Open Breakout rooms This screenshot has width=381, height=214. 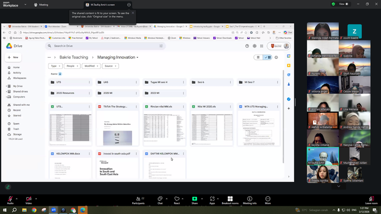[x=230, y=200]
